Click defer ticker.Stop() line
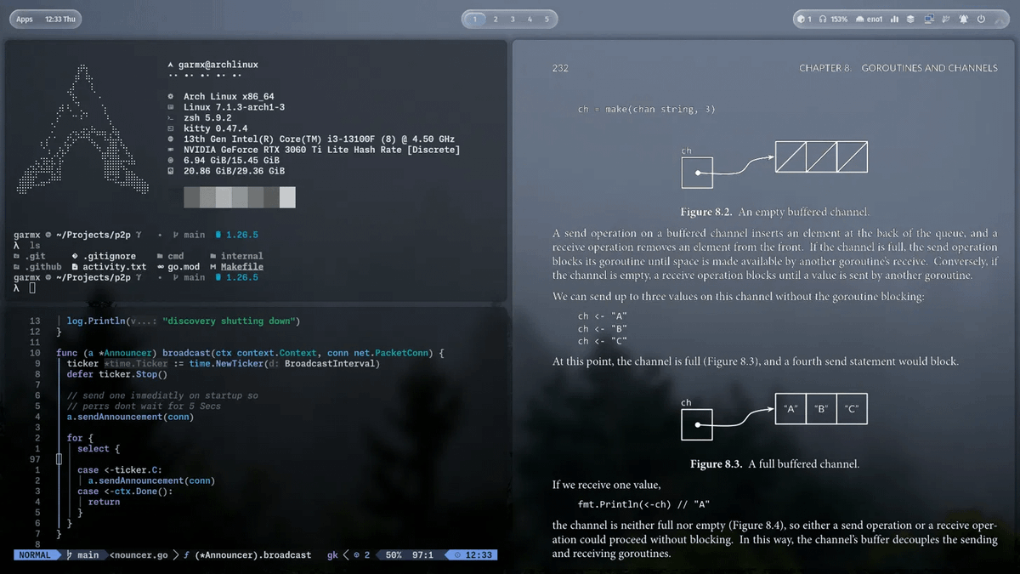Screen dimensions: 1020x574 117,374
